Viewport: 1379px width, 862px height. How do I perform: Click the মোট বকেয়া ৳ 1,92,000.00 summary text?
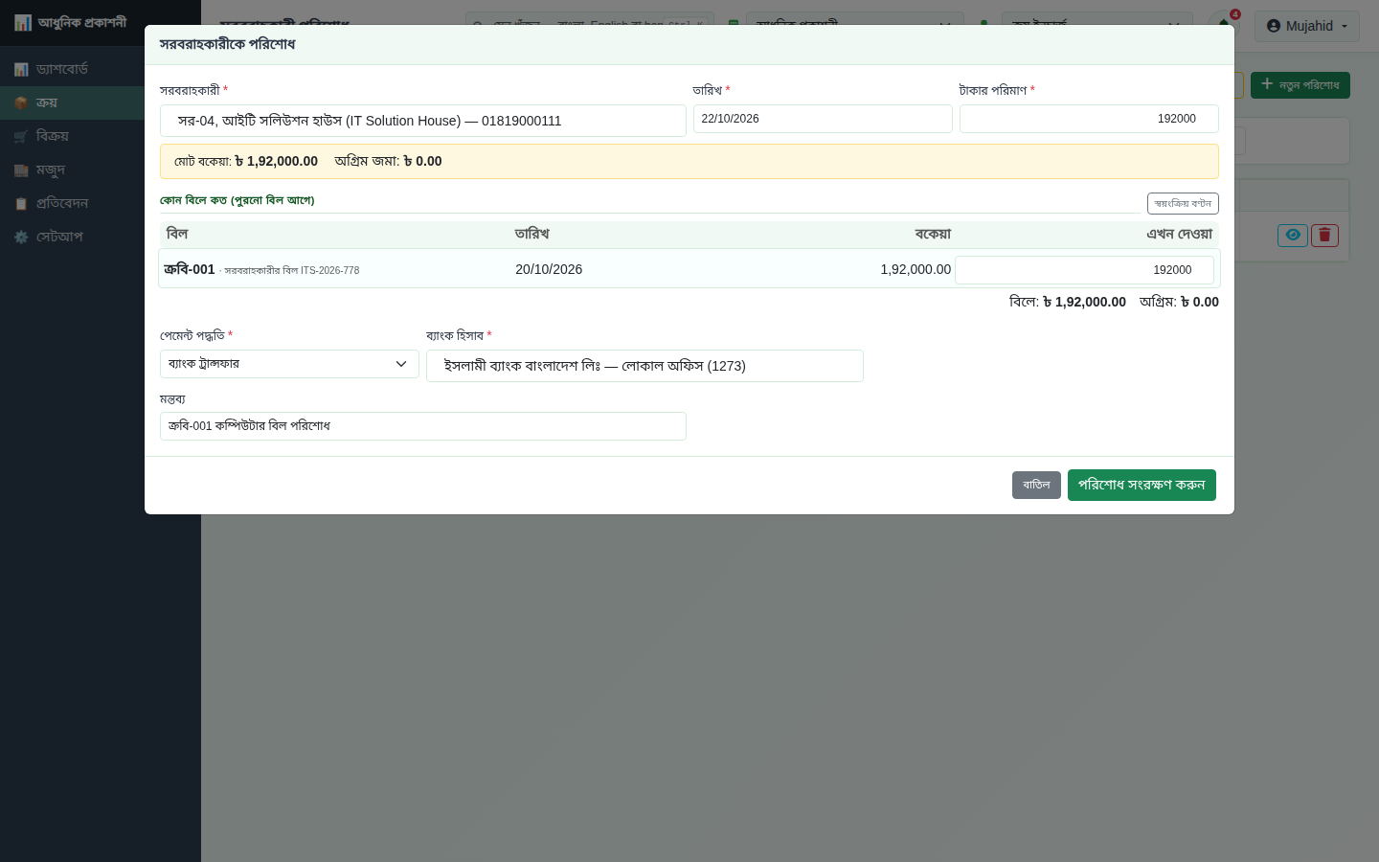pos(246,161)
